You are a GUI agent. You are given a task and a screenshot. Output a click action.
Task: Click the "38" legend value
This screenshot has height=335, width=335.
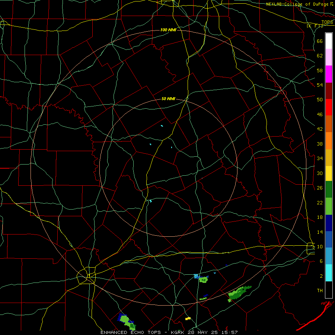320,144
